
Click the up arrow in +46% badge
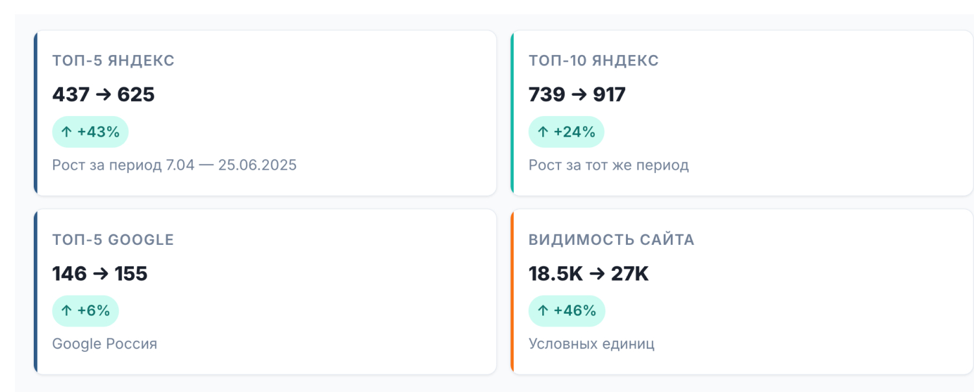543,311
